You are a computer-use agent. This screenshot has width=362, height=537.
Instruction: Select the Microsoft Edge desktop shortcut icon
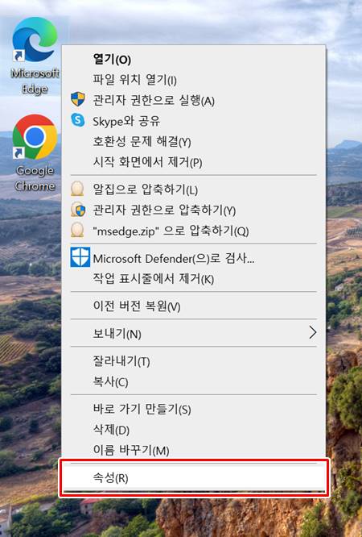[x=35, y=40]
